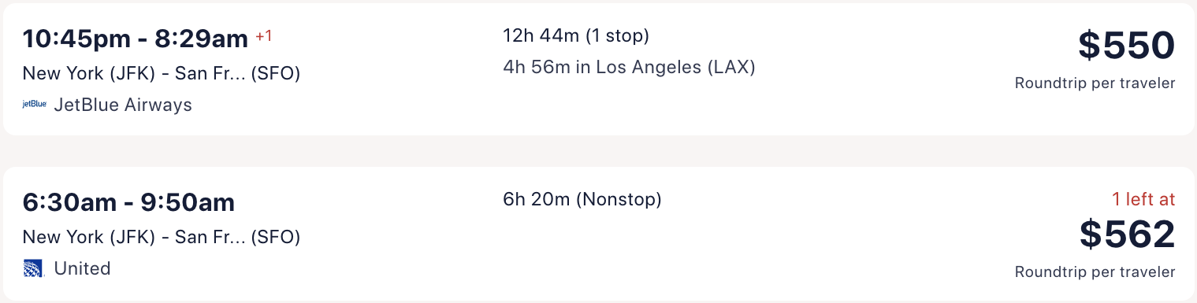
Task: Click the JetBlue Airways carrier name
Action: click(123, 105)
